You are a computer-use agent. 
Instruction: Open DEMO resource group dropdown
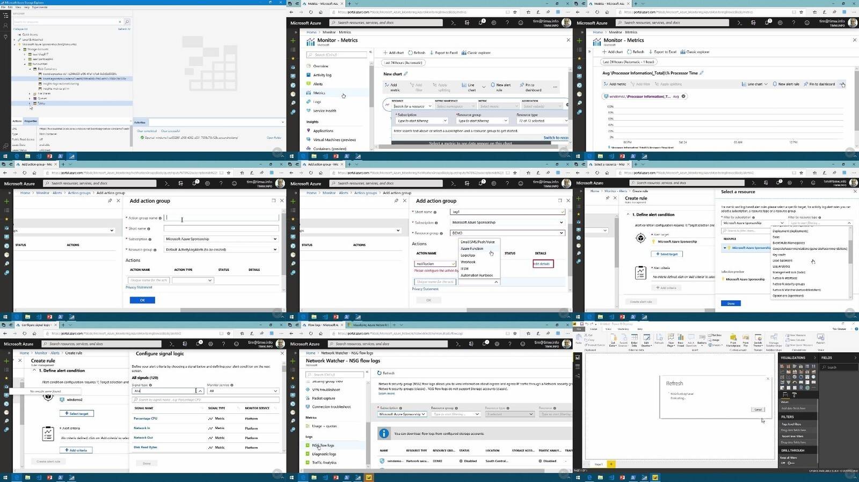click(x=507, y=233)
